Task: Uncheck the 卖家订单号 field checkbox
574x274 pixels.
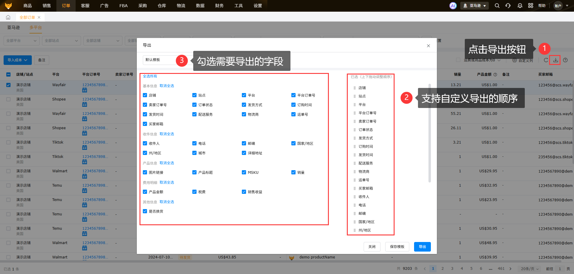Action: [x=145, y=105]
